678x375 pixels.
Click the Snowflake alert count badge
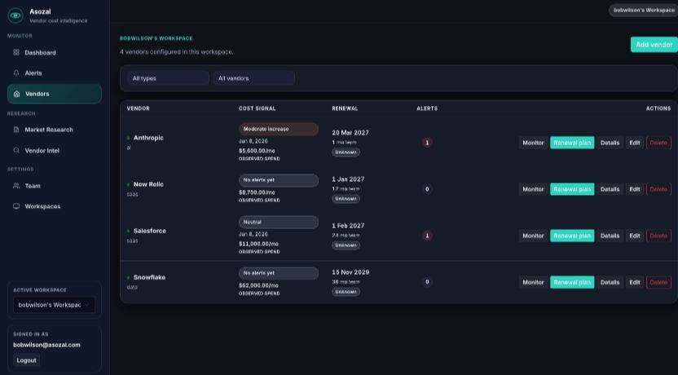[x=427, y=282]
